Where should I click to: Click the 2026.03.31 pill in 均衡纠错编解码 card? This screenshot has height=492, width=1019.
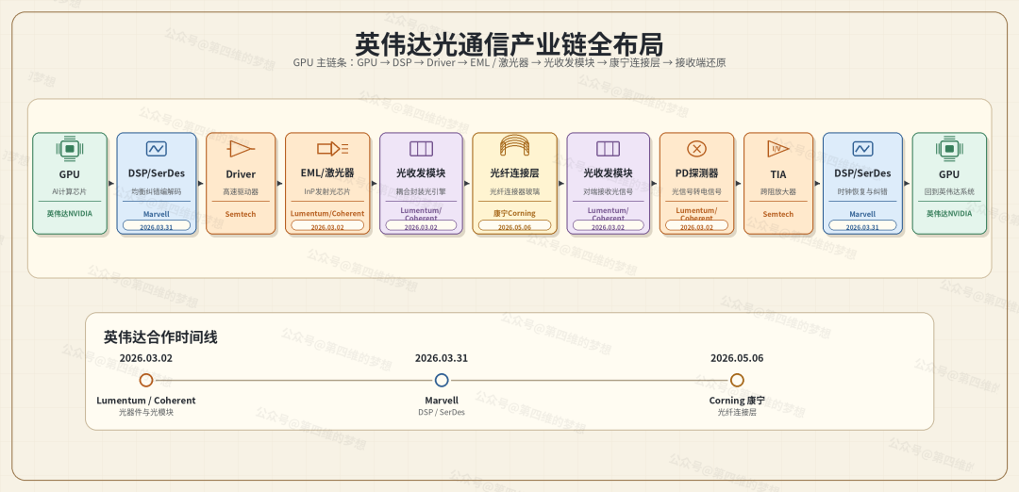tap(156, 225)
